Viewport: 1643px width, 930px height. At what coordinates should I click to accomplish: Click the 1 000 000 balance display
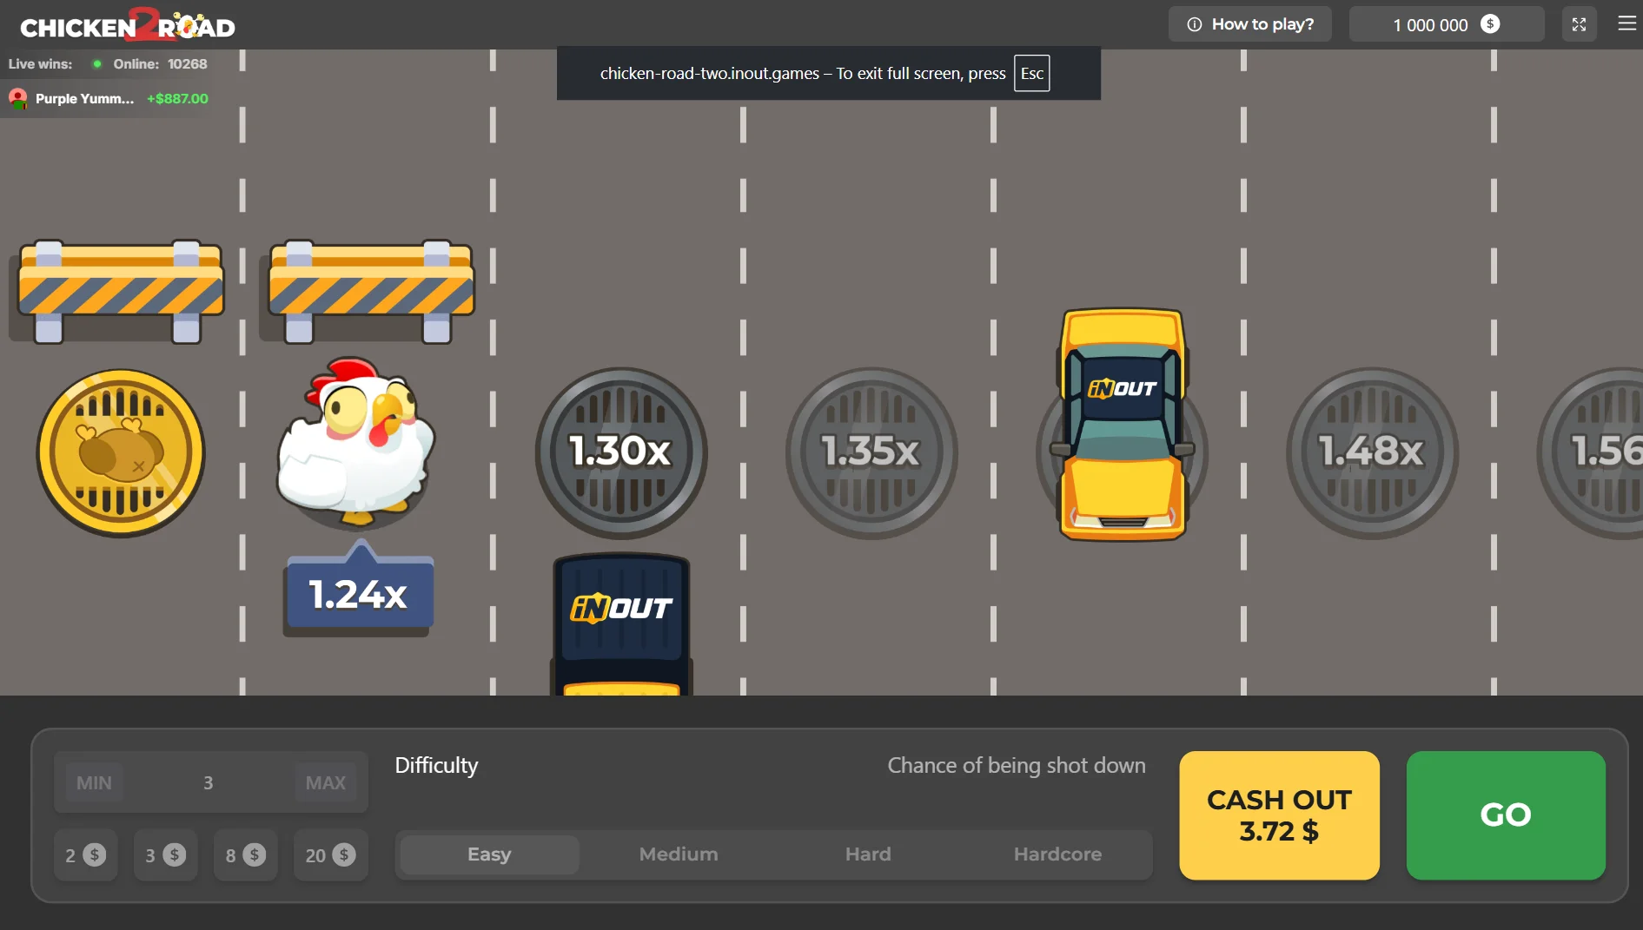point(1446,24)
